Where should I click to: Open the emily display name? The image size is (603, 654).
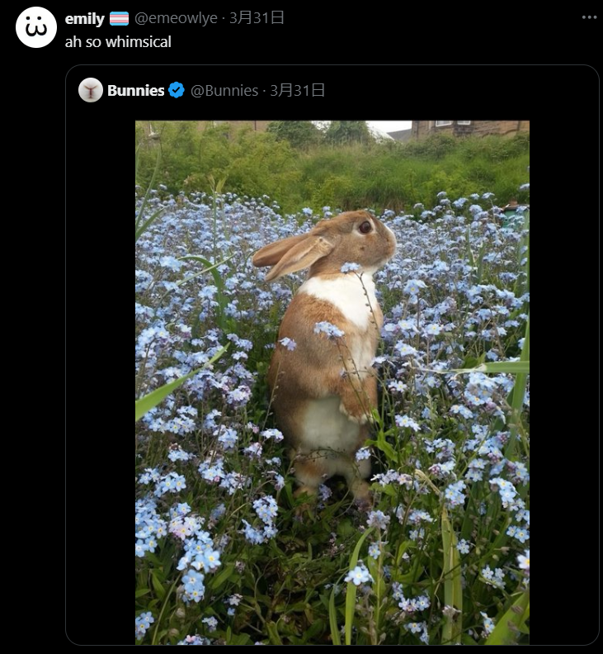pyautogui.click(x=85, y=19)
